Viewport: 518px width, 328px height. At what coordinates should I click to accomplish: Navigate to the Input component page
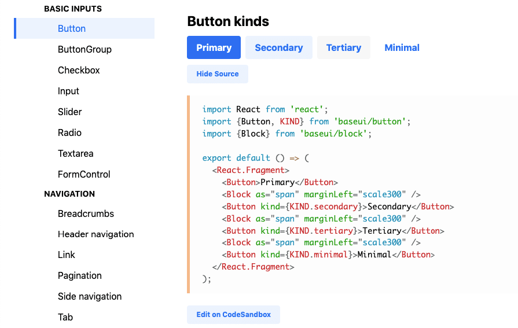click(x=68, y=91)
